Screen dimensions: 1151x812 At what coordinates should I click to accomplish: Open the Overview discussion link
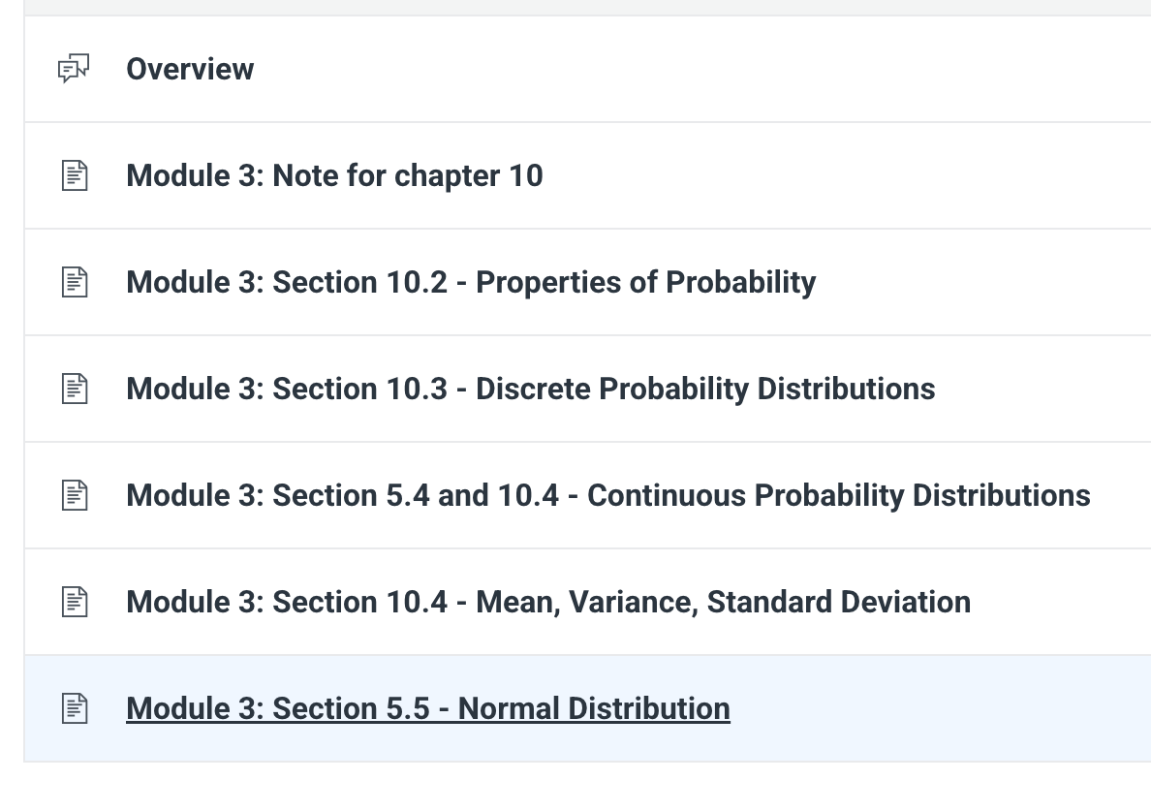tap(190, 69)
